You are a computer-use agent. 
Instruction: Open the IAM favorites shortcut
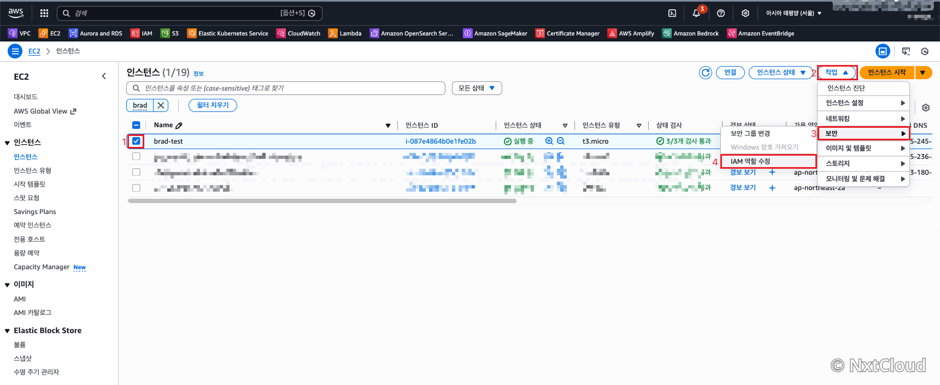(142, 33)
